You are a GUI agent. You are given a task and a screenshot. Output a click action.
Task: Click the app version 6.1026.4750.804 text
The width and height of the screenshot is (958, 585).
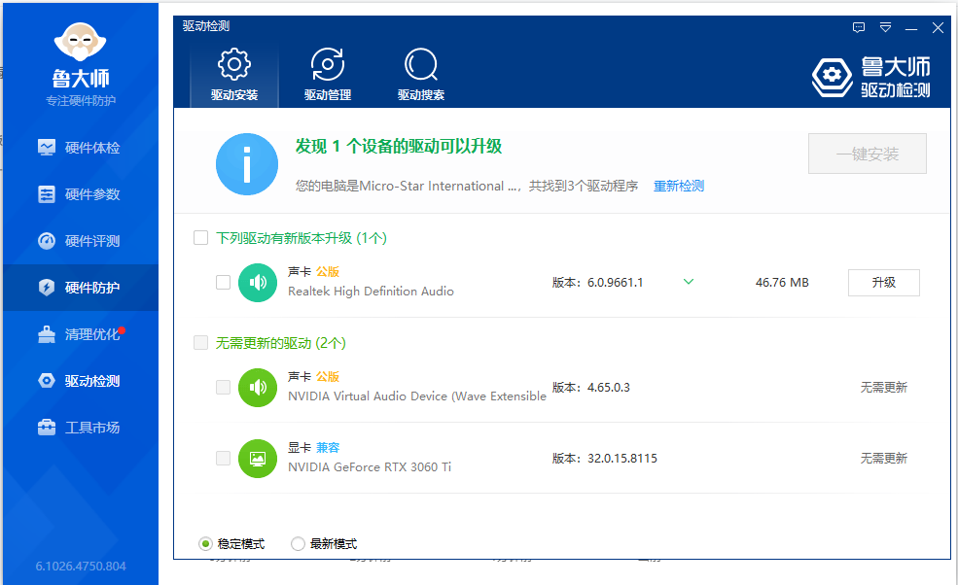click(81, 567)
